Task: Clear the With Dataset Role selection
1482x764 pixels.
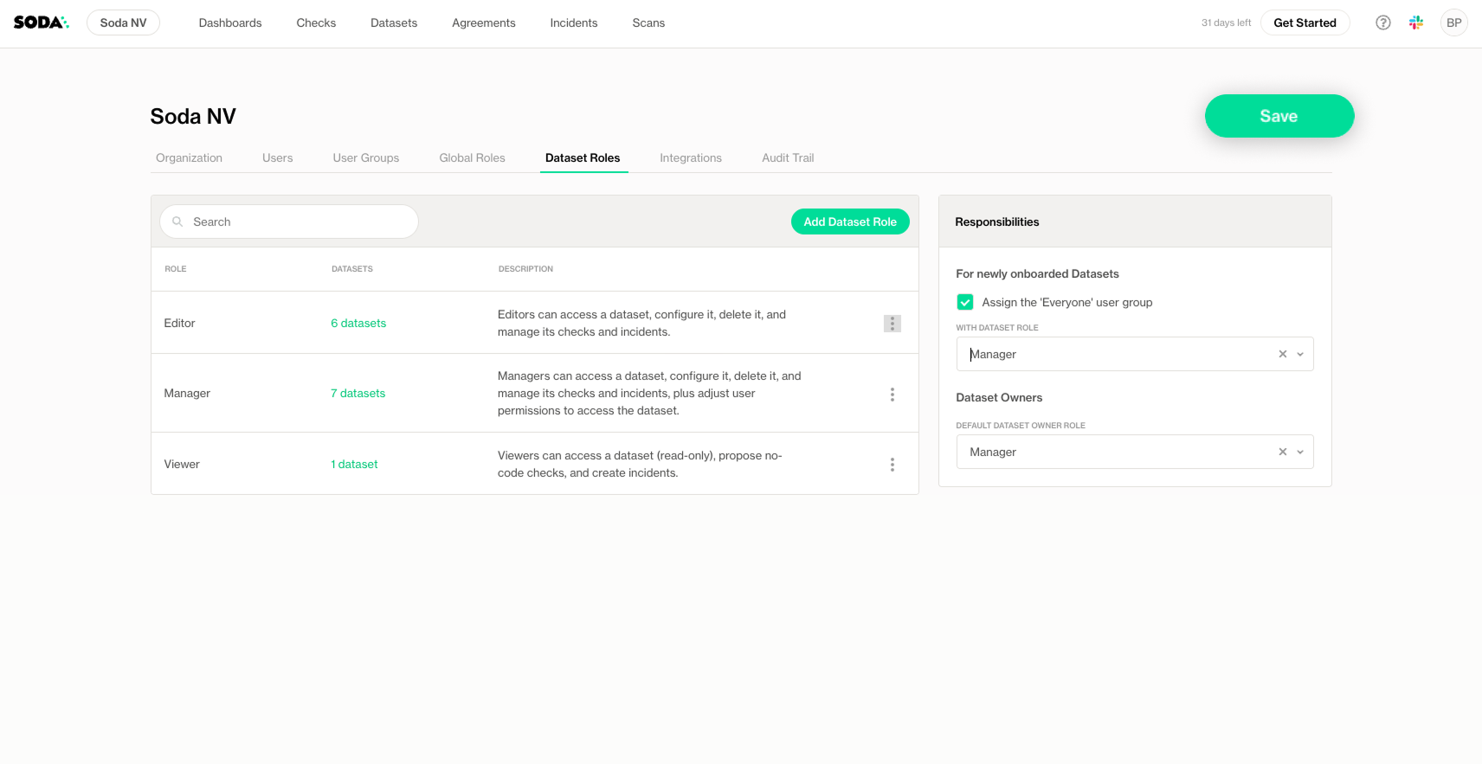Action: pyautogui.click(x=1282, y=354)
